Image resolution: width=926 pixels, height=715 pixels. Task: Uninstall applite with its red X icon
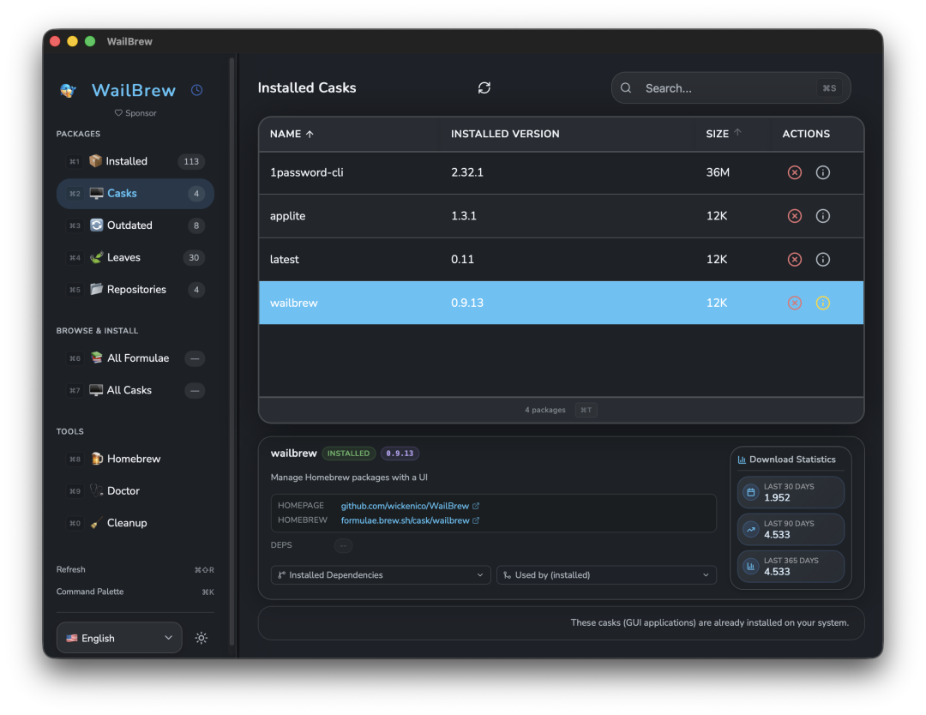(794, 216)
